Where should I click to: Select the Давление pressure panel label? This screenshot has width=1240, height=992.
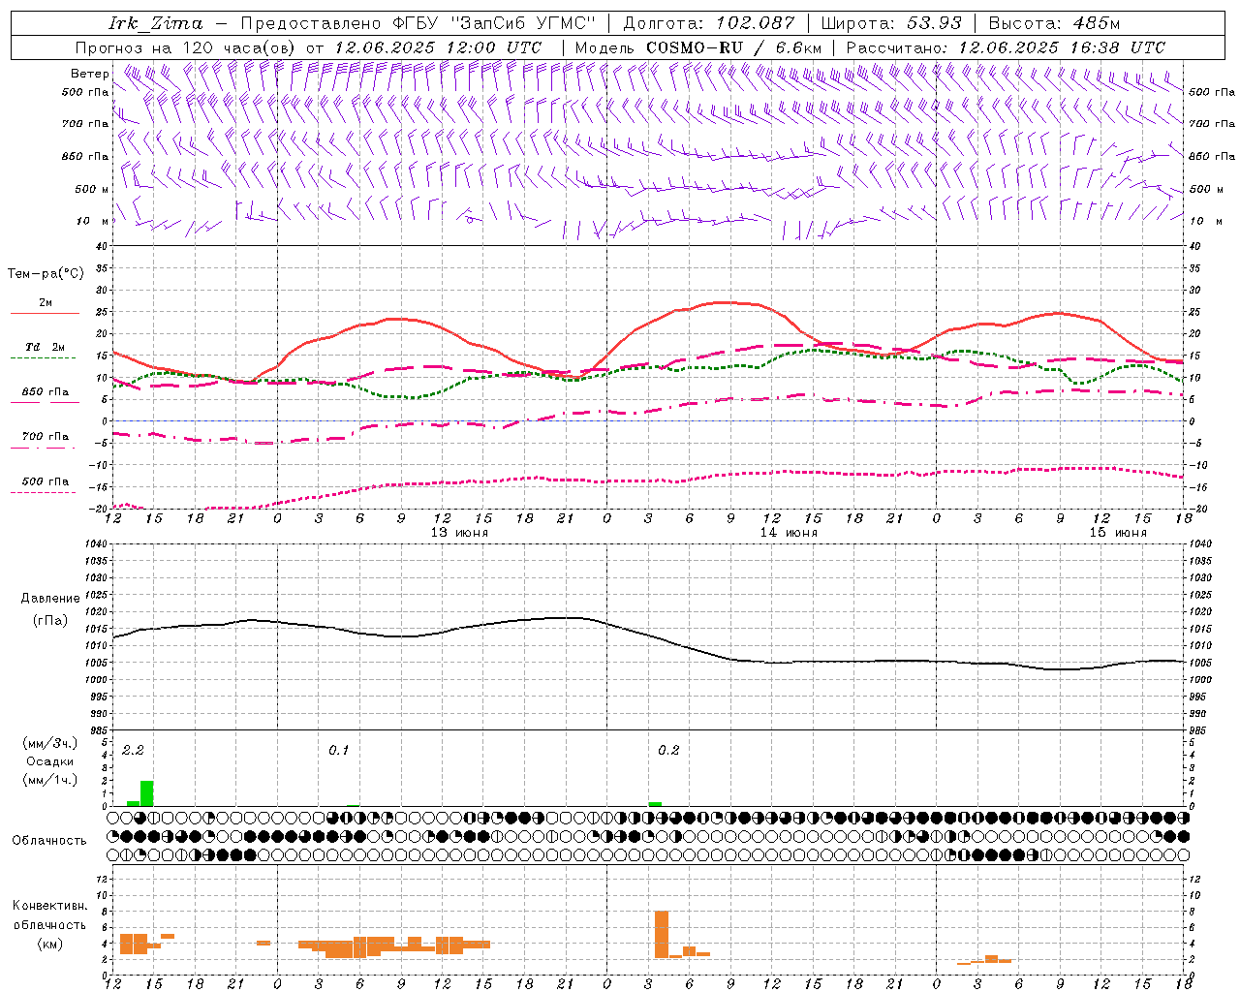50,599
